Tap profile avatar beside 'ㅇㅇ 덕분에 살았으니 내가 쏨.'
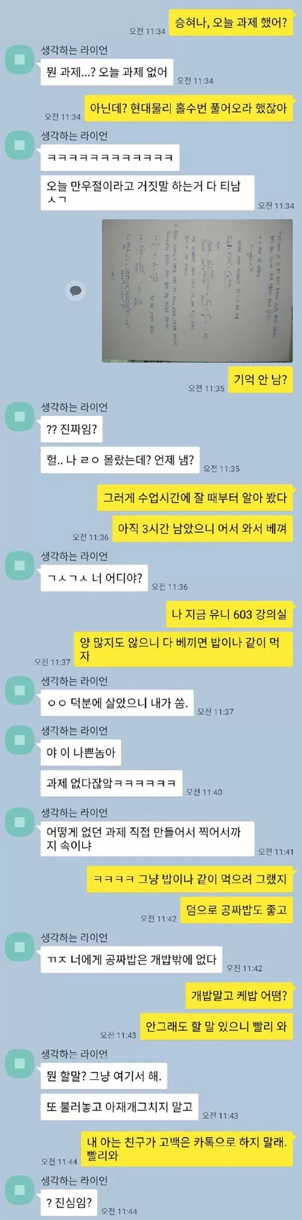The width and height of the screenshot is (302, 1220). (x=20, y=690)
